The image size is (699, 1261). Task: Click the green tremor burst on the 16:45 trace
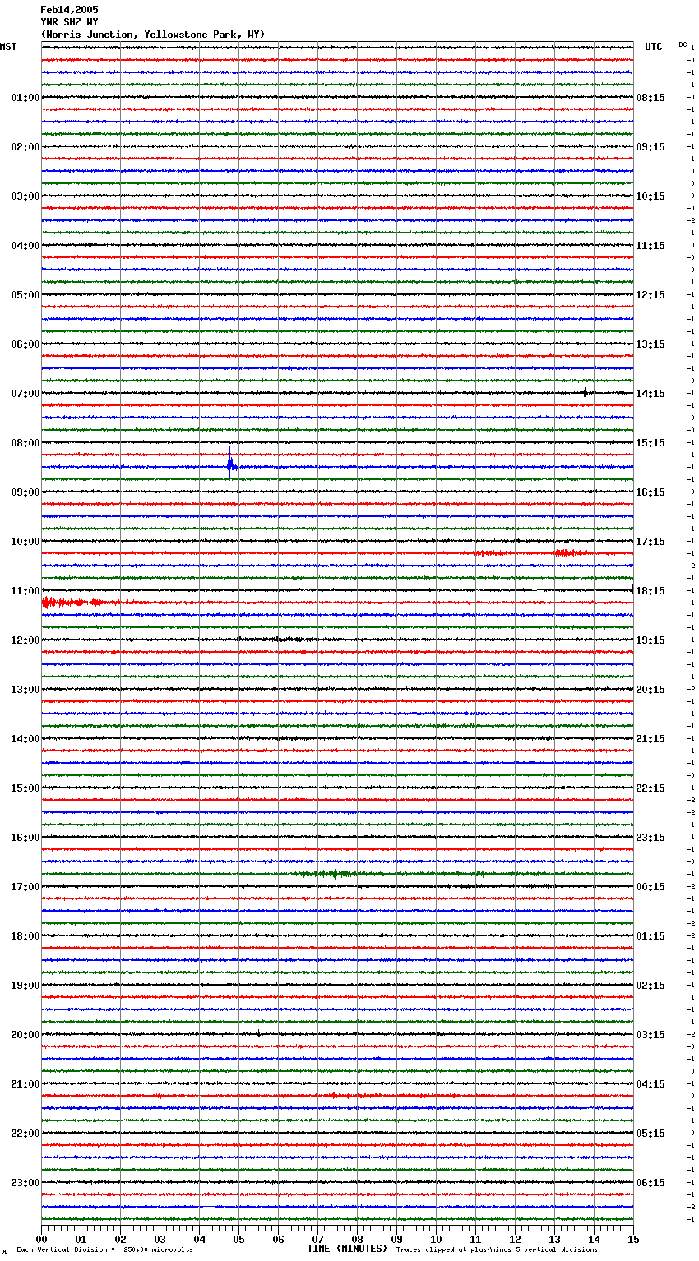point(329,874)
